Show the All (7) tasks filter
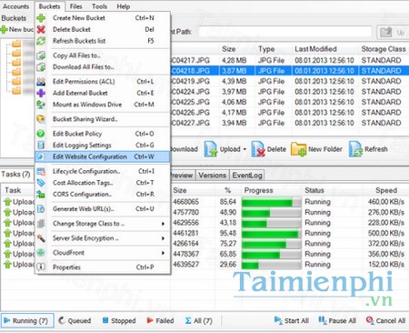 click(198, 320)
